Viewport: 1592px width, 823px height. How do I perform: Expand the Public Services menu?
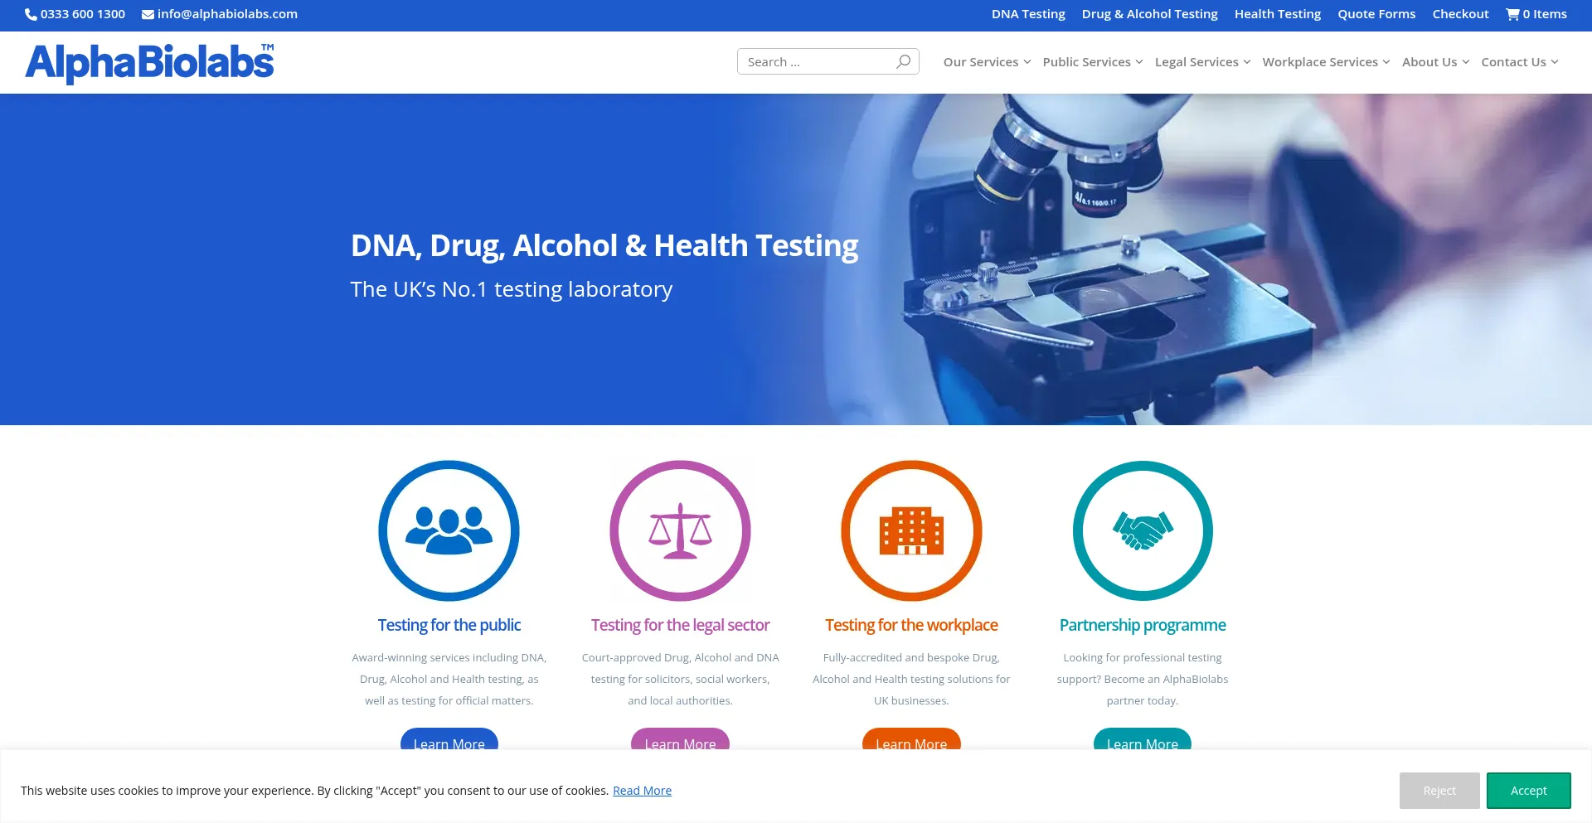click(x=1093, y=62)
